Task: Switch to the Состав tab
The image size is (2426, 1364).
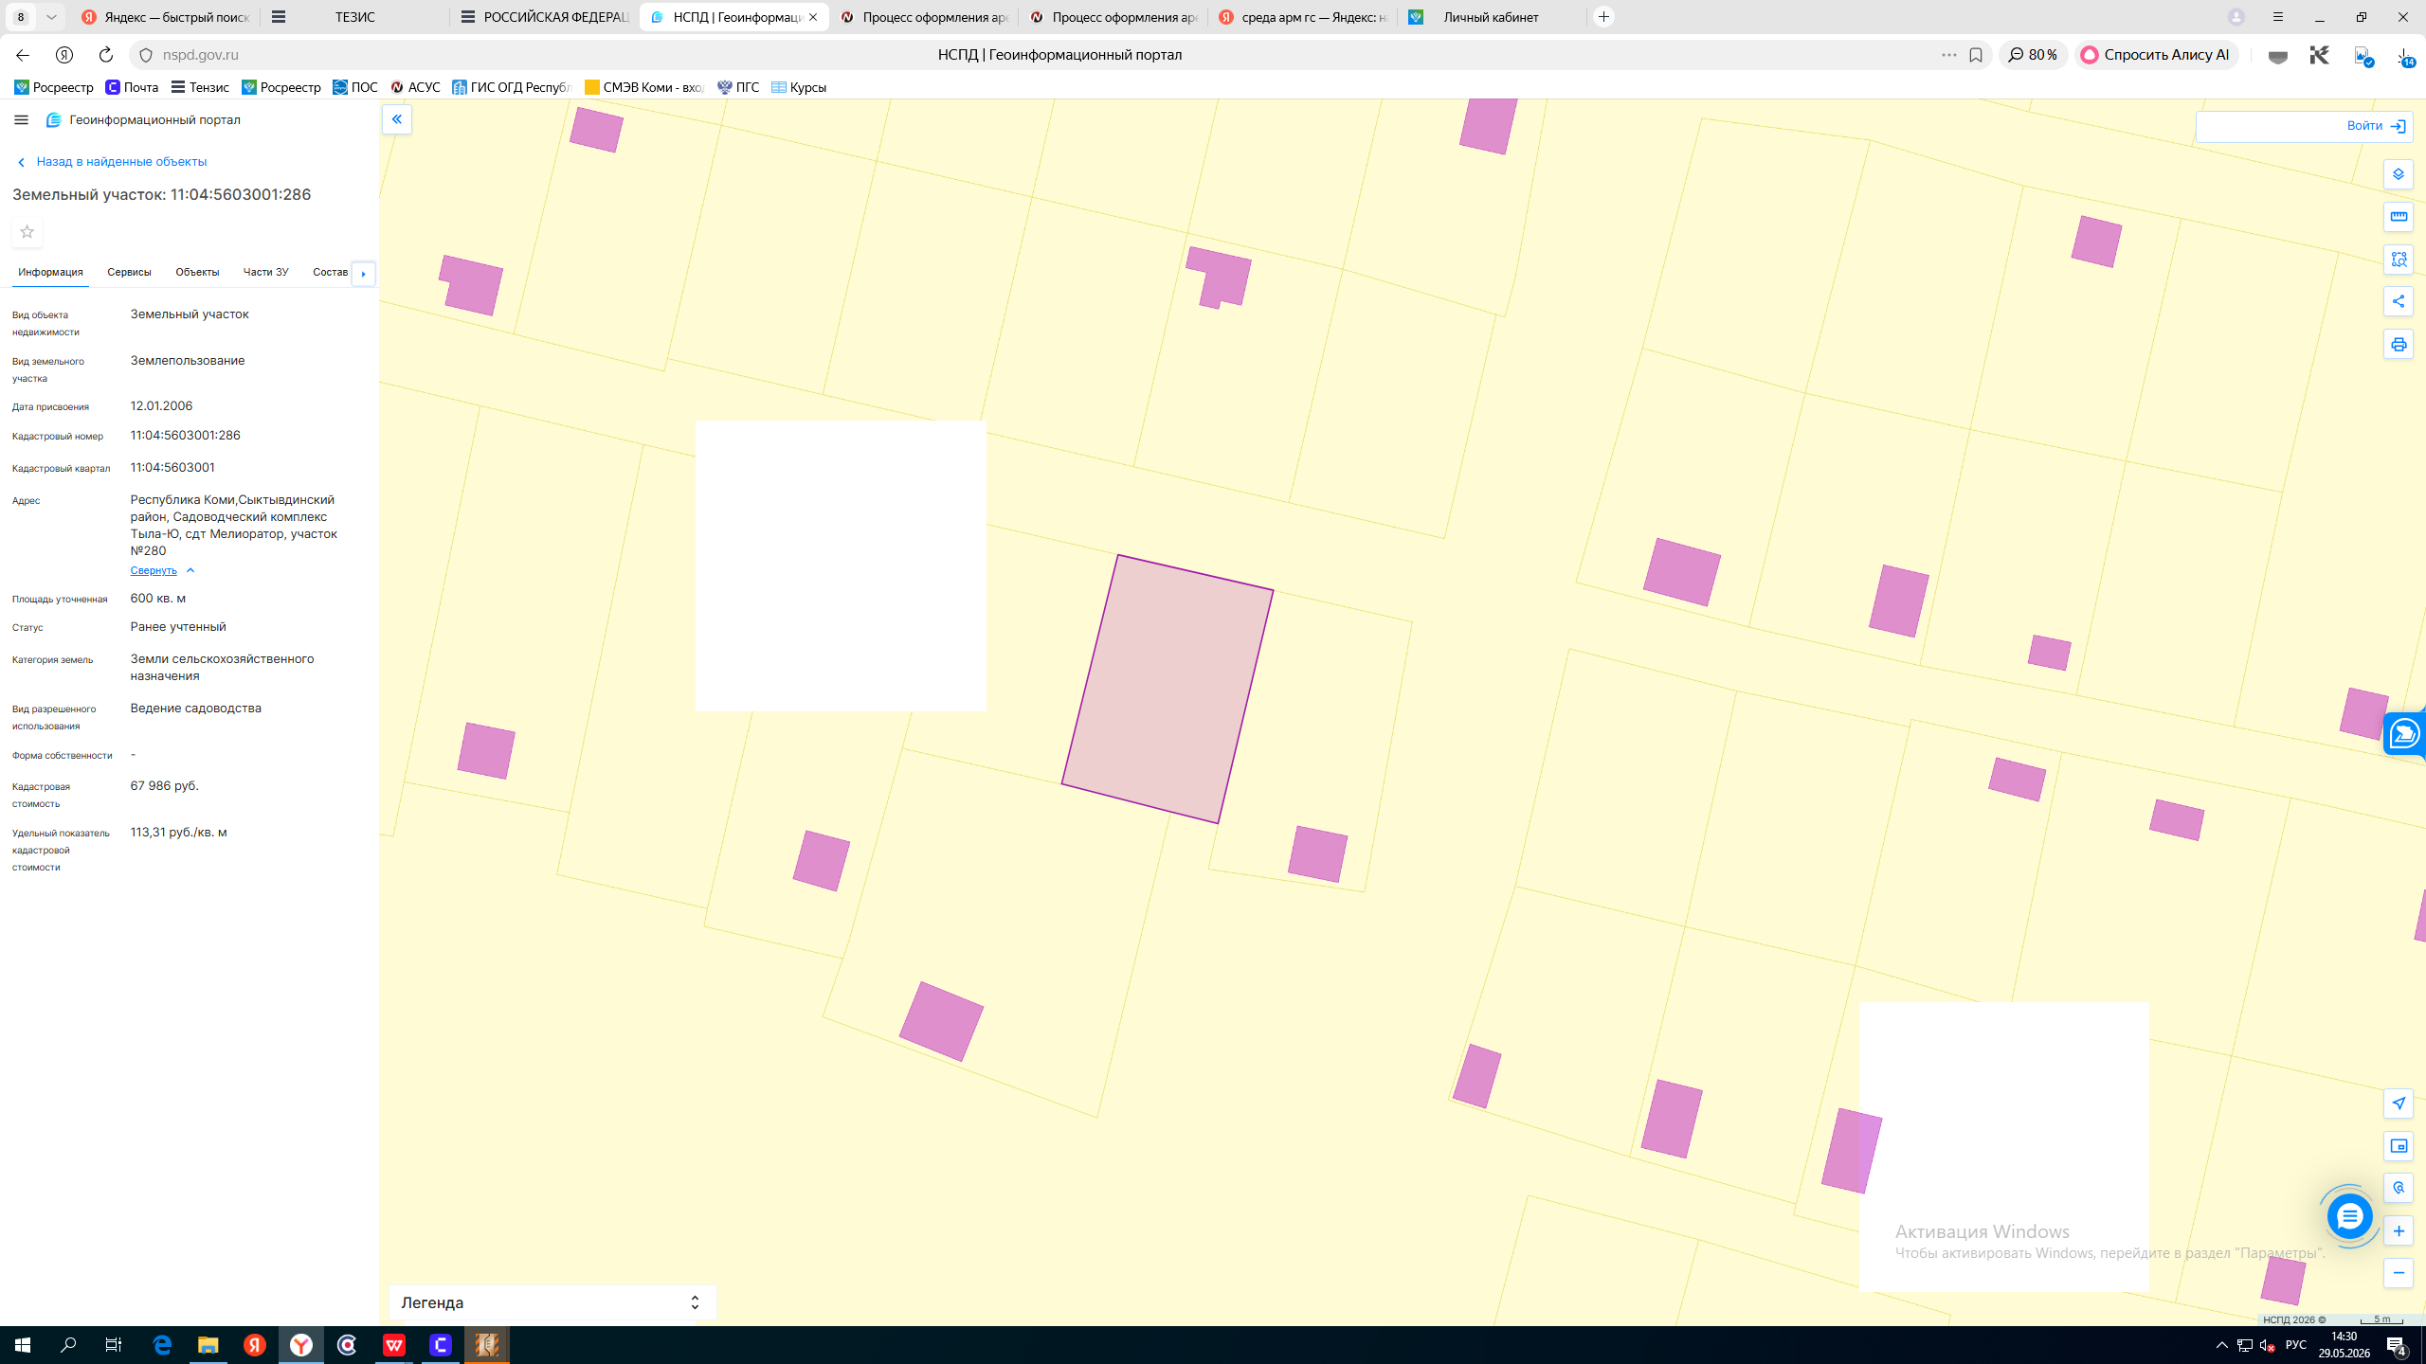Action: [x=330, y=273]
